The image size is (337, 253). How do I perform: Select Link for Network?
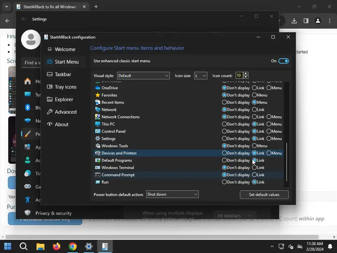[254, 109]
